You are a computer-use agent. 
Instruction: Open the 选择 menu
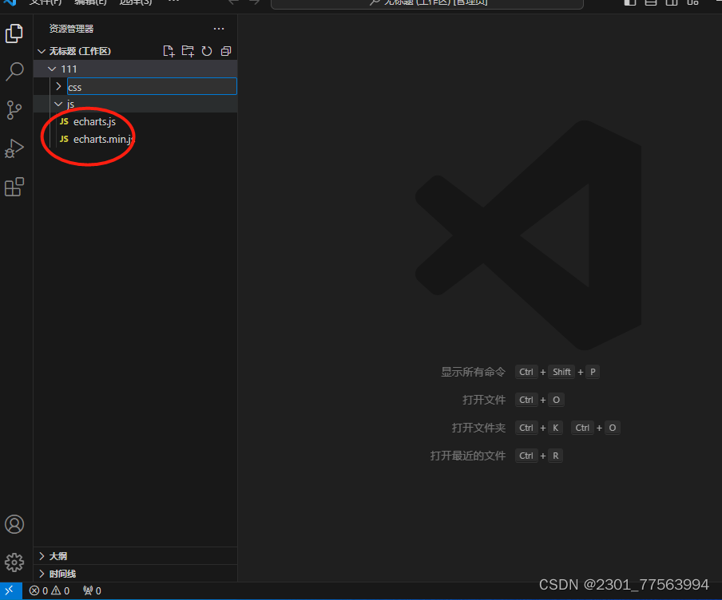pyautogui.click(x=134, y=3)
